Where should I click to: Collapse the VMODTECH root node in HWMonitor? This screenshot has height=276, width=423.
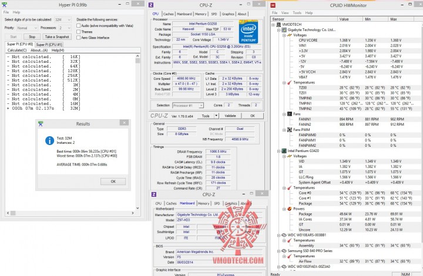(x=273, y=25)
